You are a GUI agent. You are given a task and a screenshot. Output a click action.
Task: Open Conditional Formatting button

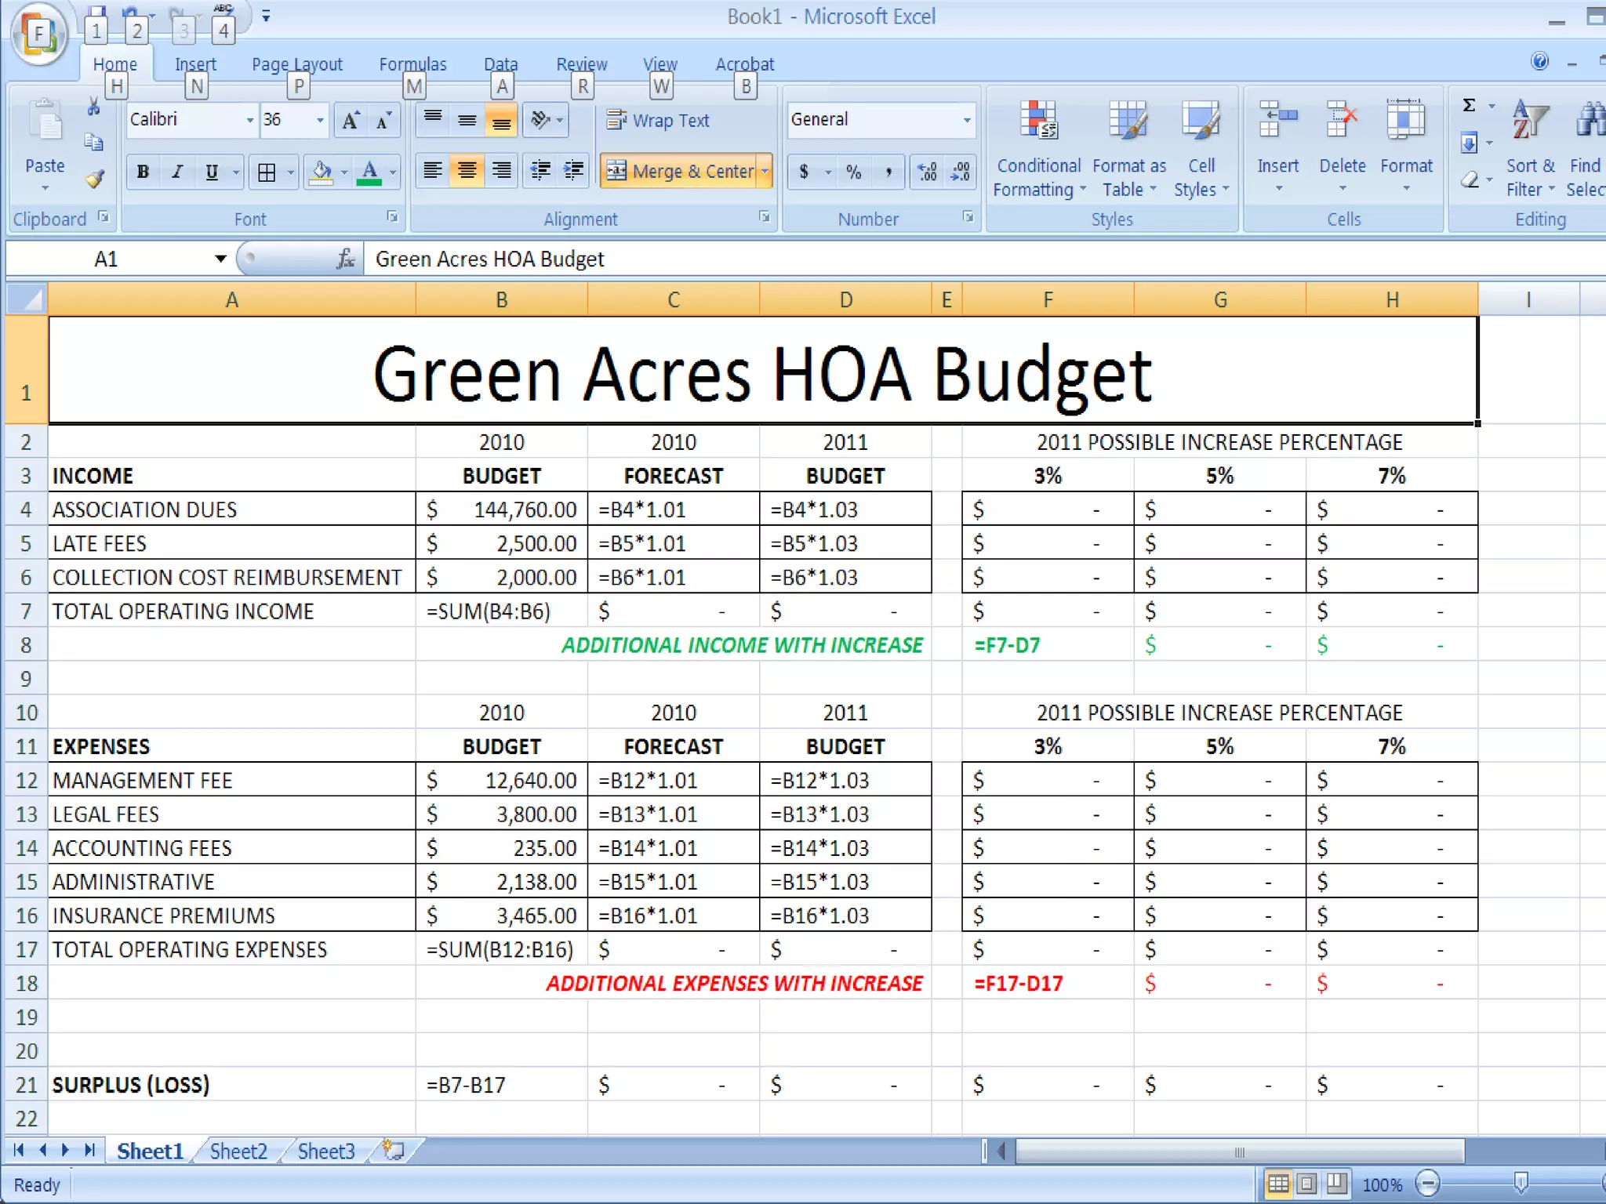click(x=1038, y=149)
